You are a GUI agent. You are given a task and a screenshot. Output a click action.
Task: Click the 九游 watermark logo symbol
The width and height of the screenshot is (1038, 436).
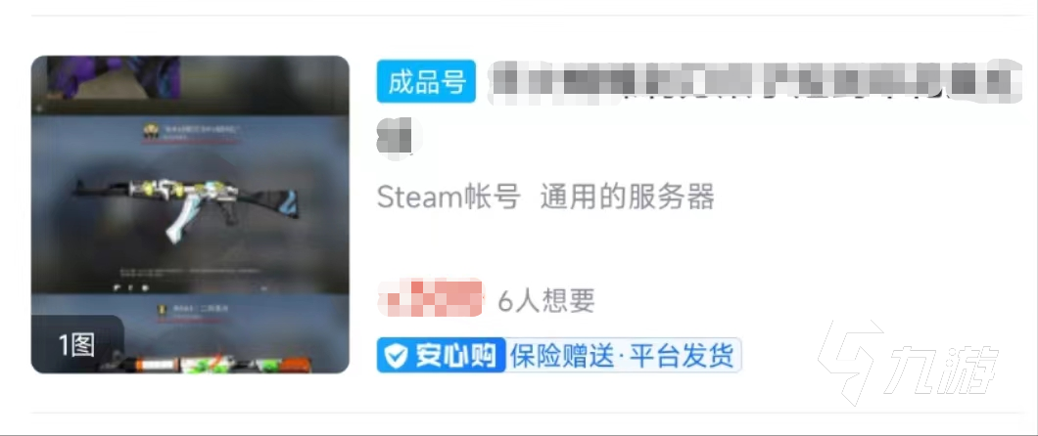coord(851,362)
